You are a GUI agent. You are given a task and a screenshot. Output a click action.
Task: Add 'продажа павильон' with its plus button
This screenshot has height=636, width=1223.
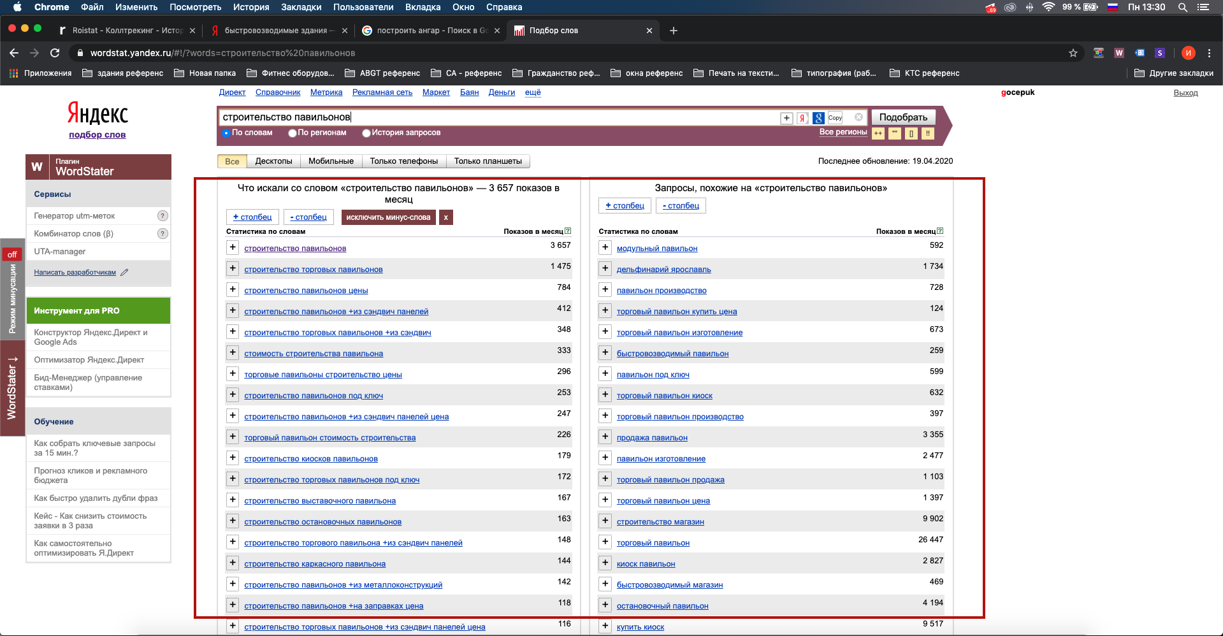coord(605,437)
